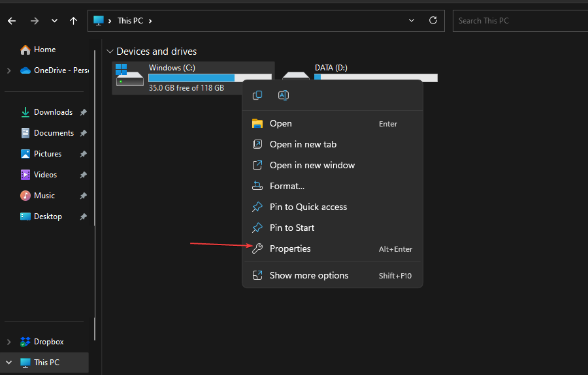Expand the Dropbox tree node
This screenshot has width=588, height=375.
click(8, 342)
